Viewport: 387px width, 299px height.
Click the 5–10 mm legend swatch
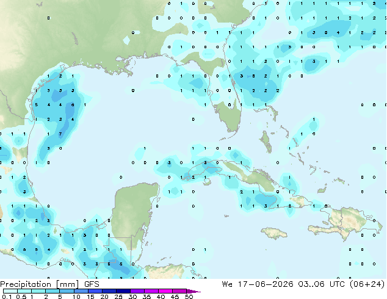[x=67, y=291]
